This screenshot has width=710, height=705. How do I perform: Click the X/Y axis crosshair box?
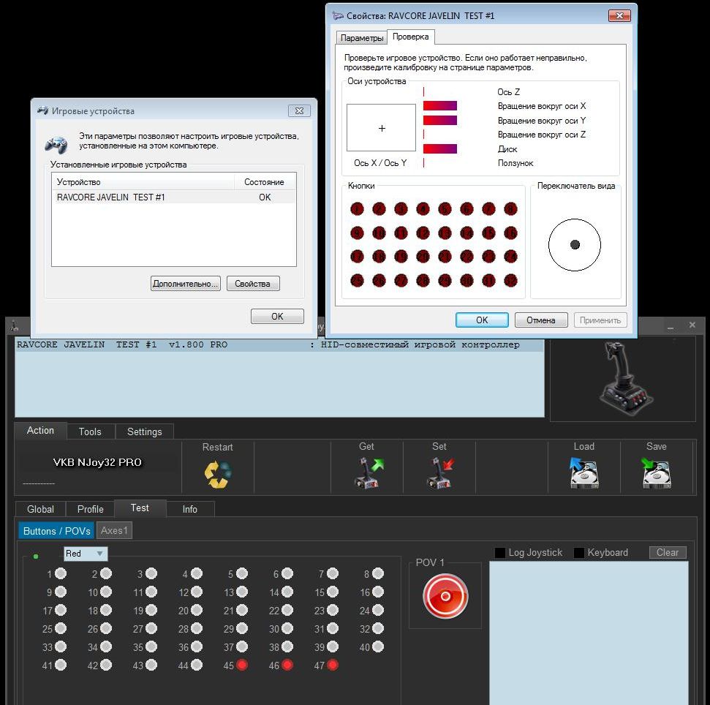pyautogui.click(x=381, y=128)
